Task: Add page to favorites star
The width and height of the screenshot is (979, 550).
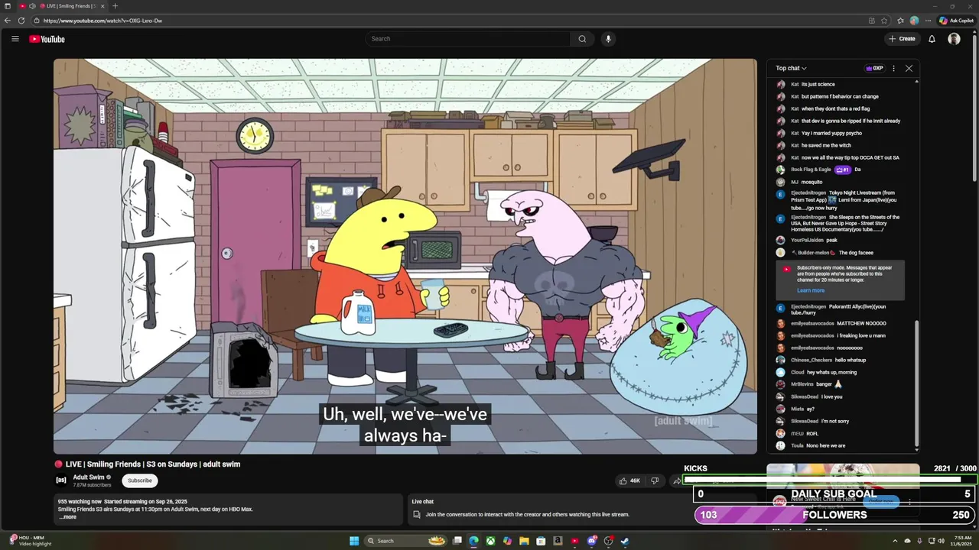Action: 884,21
